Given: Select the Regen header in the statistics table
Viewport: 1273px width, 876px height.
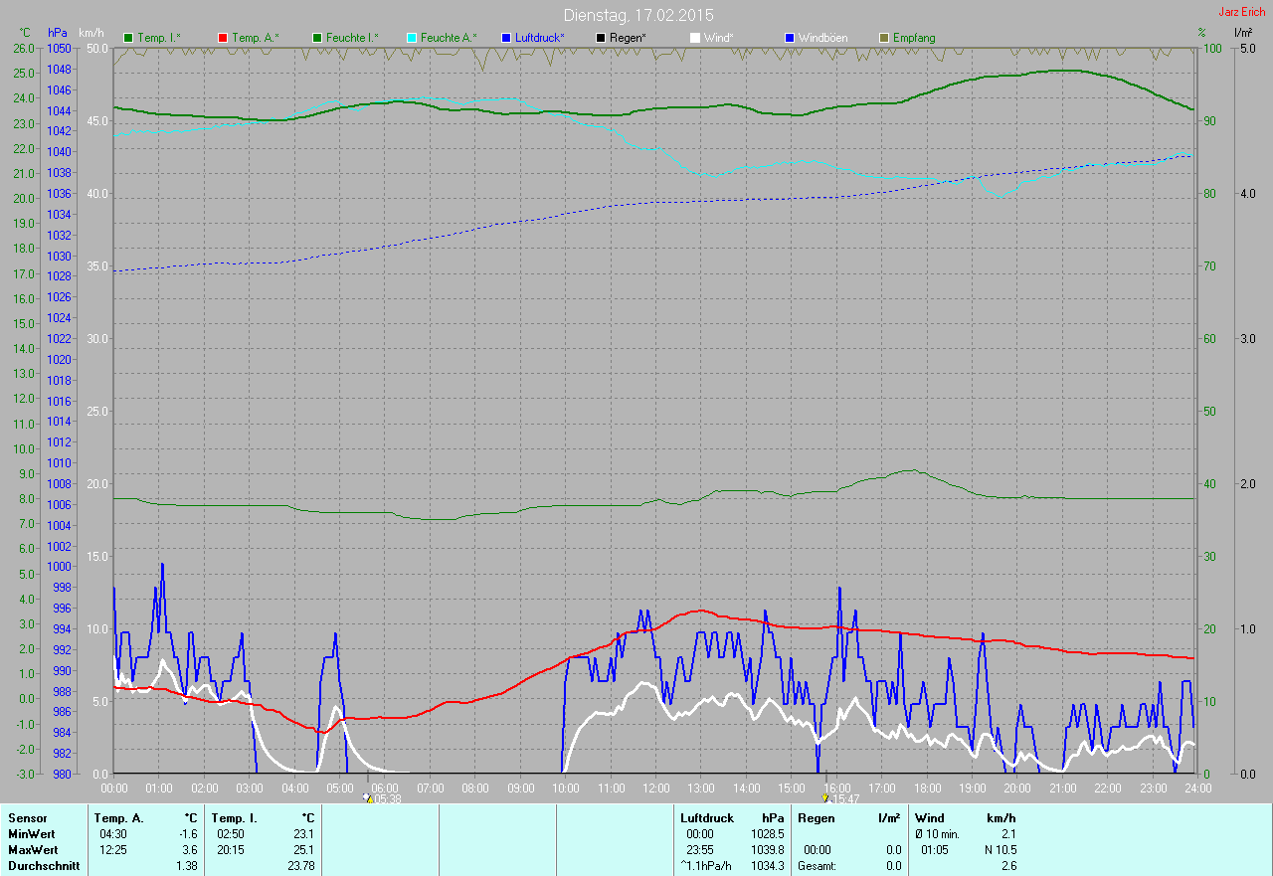Looking at the screenshot, I should [x=816, y=817].
